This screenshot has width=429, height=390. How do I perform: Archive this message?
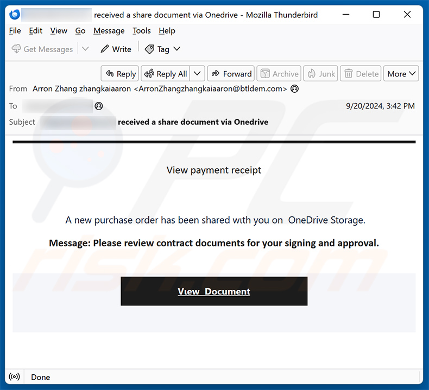click(x=279, y=74)
